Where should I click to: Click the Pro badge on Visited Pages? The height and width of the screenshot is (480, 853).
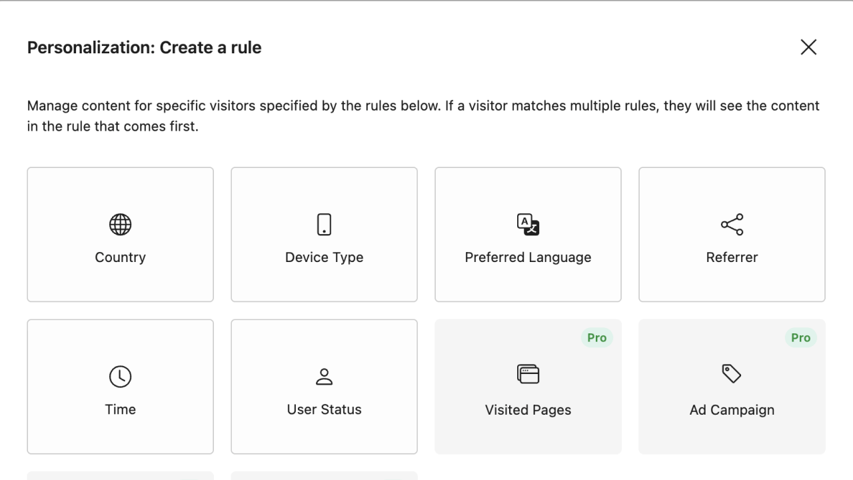click(596, 337)
